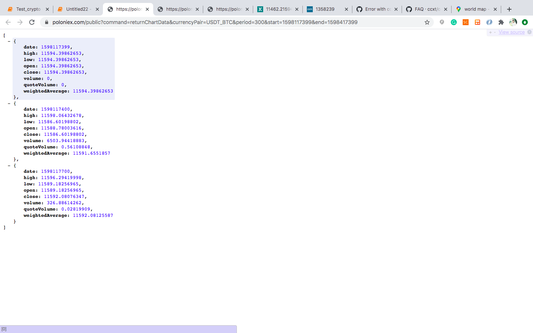
Task: Open the orange page-layout extension icon
Action: tap(477, 22)
